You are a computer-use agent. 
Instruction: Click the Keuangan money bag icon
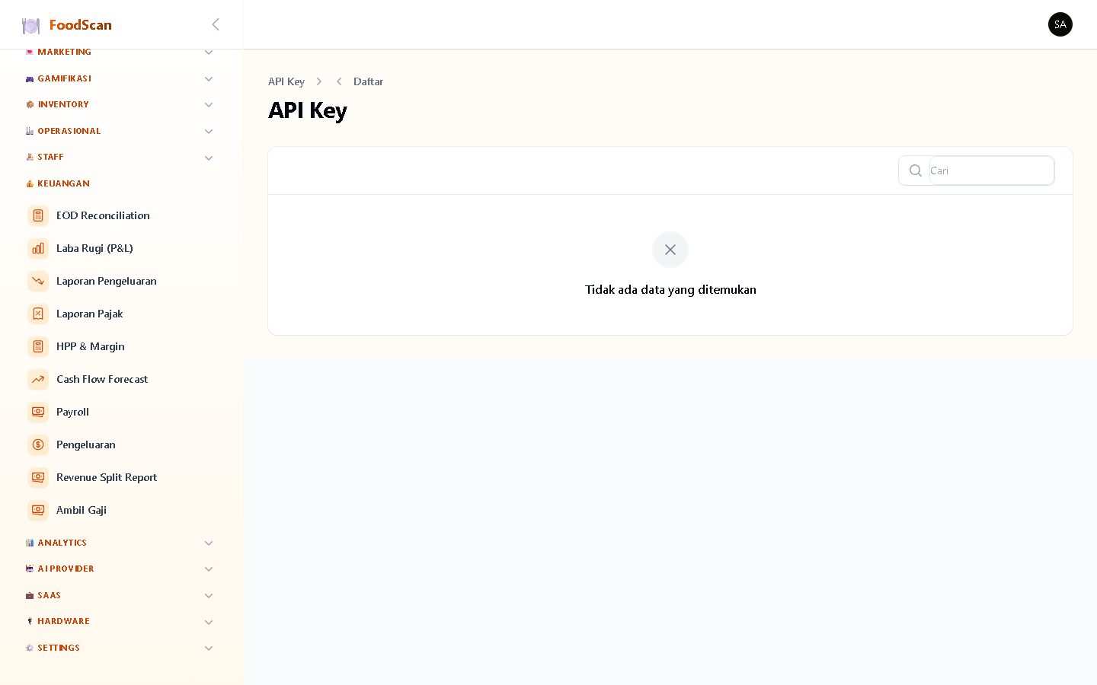pos(30,183)
